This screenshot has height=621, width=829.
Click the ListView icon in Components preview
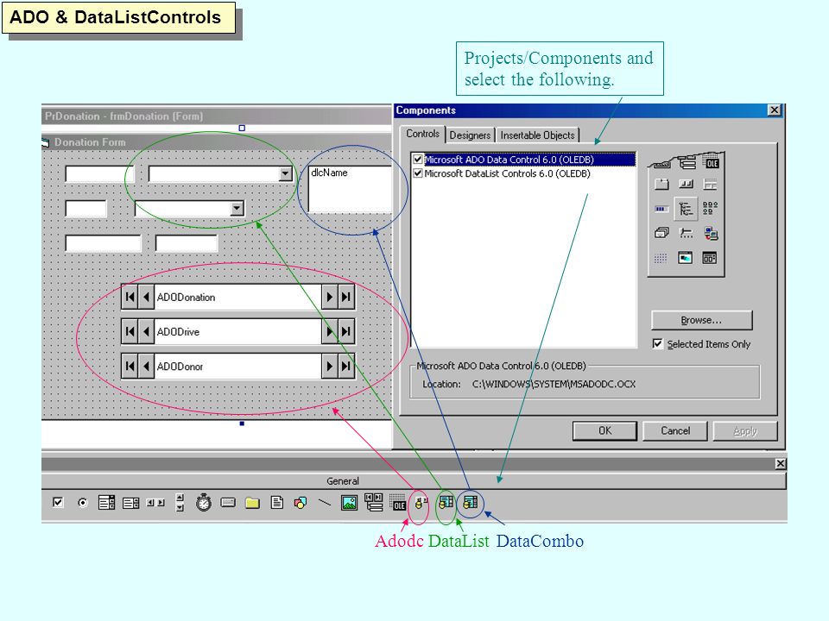[x=710, y=208]
